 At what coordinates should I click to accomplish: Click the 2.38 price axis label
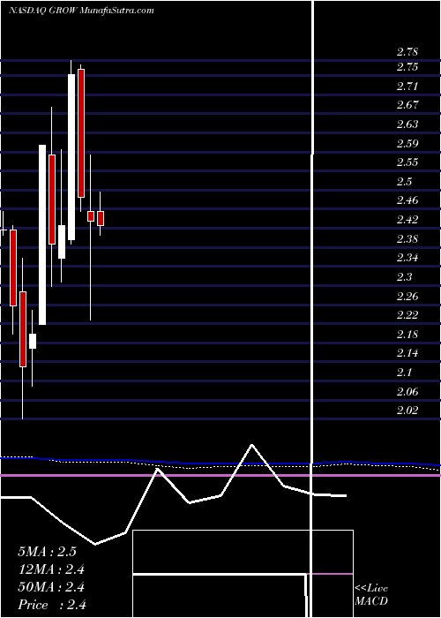[x=407, y=239]
